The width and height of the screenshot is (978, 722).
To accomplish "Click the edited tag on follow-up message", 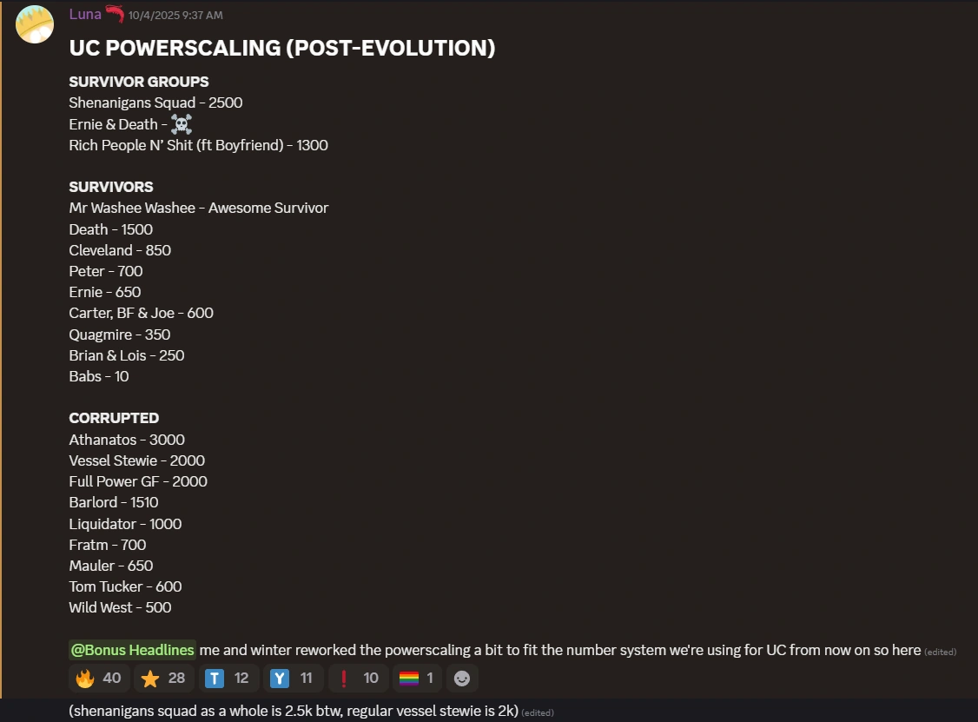I will 538,712.
